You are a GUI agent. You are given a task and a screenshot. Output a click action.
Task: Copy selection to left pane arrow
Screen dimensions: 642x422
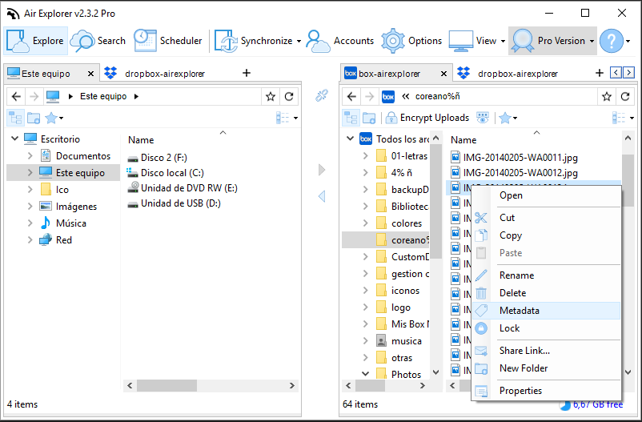coord(322,196)
